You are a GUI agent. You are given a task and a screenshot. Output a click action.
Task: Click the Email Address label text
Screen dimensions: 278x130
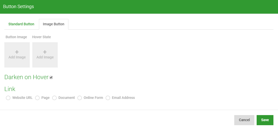coord(123,98)
